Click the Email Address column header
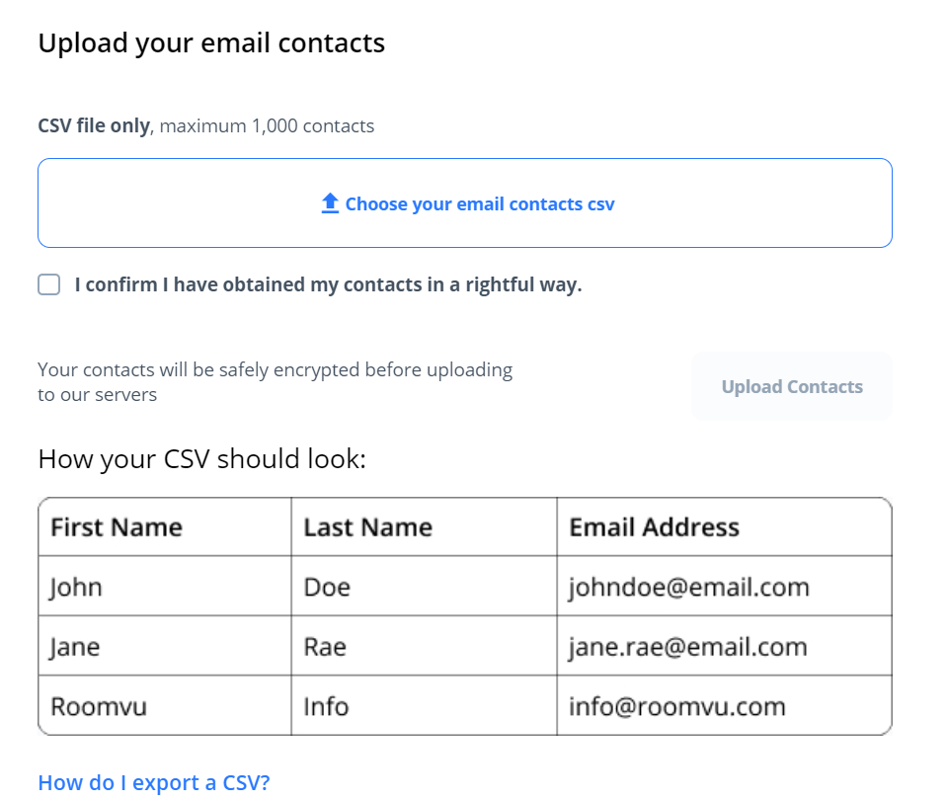This screenshot has height=801, width=947. [654, 527]
